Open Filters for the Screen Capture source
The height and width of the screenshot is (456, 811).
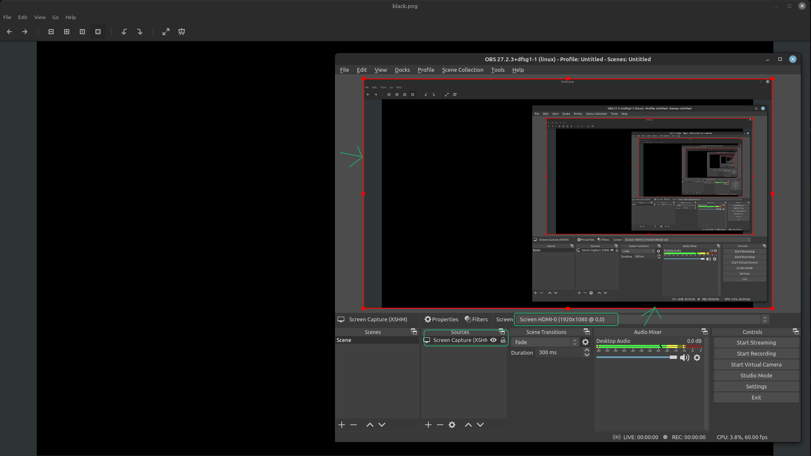(476, 319)
